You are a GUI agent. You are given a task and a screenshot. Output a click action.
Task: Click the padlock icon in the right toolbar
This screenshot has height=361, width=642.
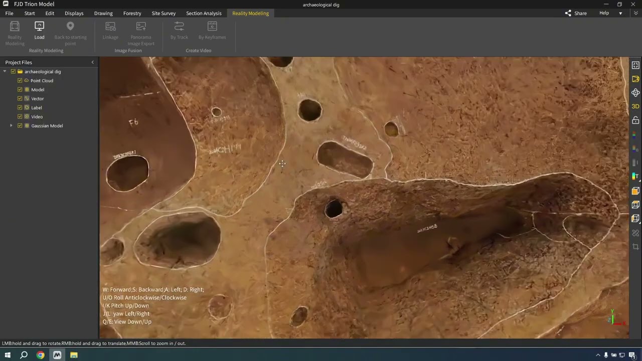tap(635, 120)
